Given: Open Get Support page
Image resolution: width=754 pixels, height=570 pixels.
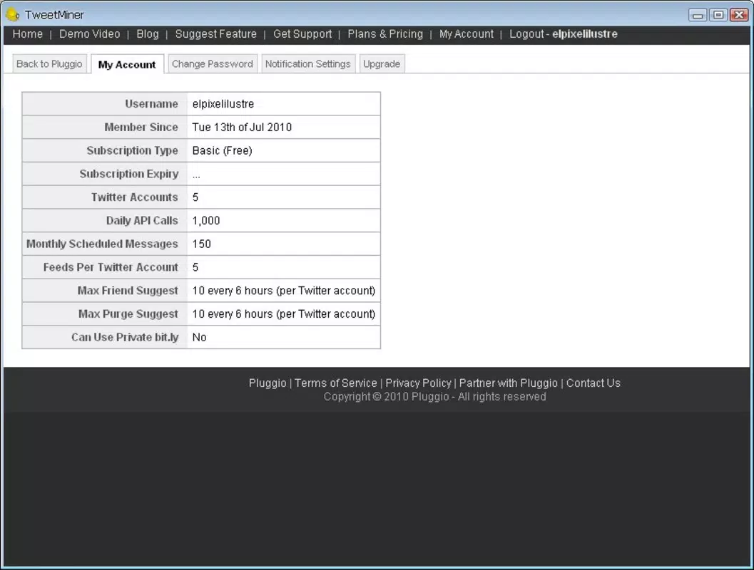Looking at the screenshot, I should (302, 34).
